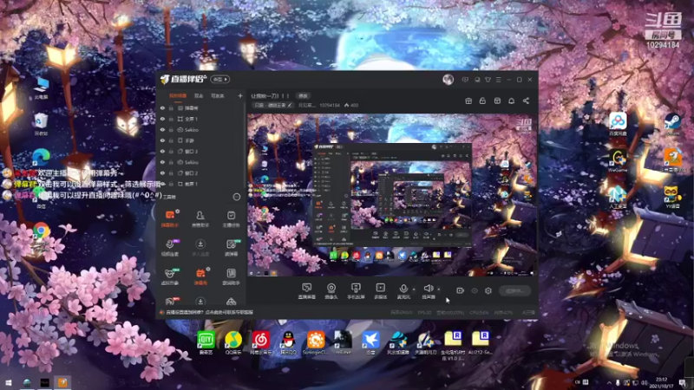
Task: Click the record-video icon beside the speaker
Action: tap(460, 290)
